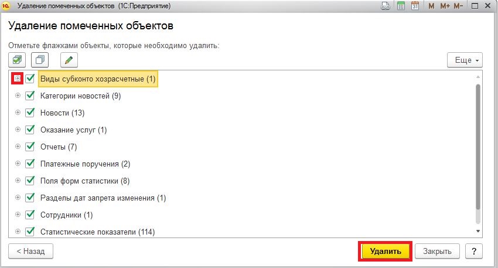Click the uncheck all objects icon
498x268 pixels.
(x=40, y=60)
